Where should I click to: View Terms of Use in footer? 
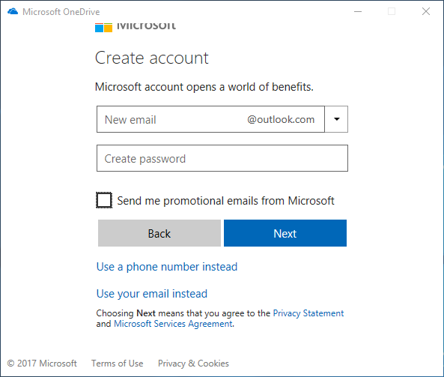click(118, 364)
